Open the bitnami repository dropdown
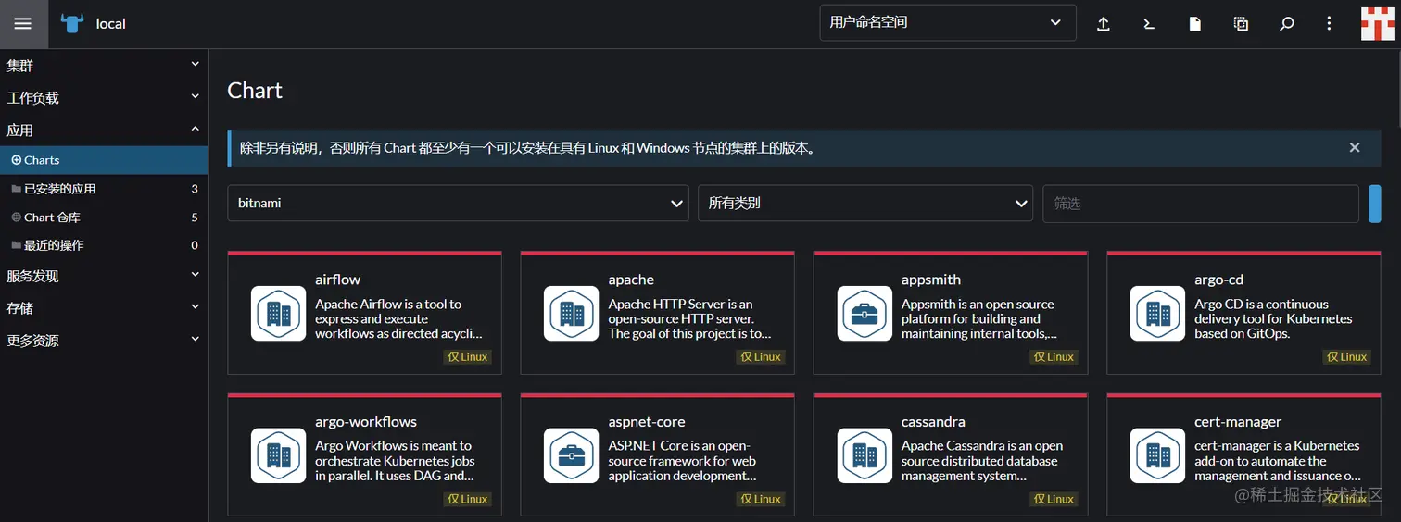This screenshot has height=522, width=1401. (x=458, y=203)
